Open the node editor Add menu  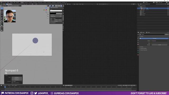click(x=80, y=4)
